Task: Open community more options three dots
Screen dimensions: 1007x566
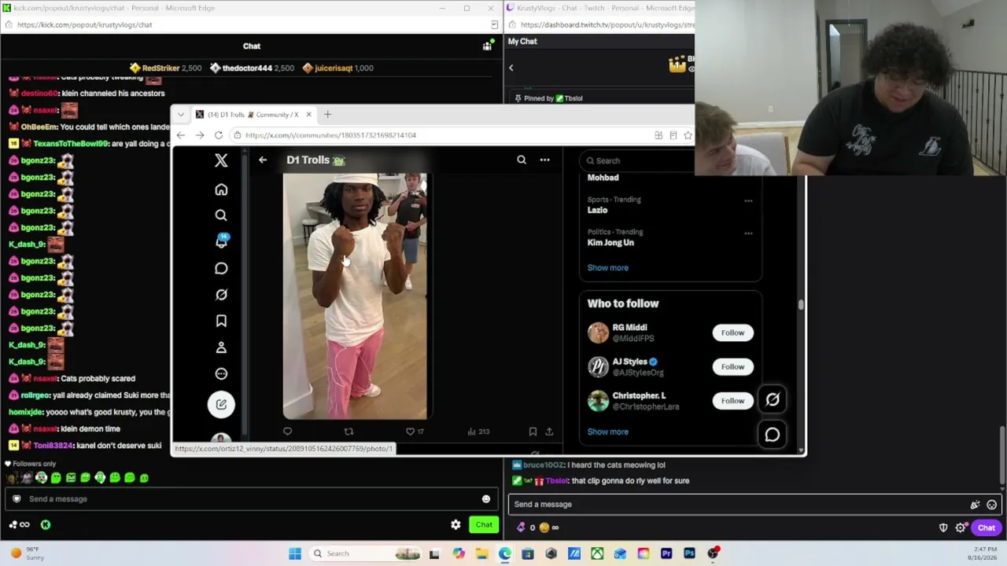Action: pyautogui.click(x=544, y=160)
